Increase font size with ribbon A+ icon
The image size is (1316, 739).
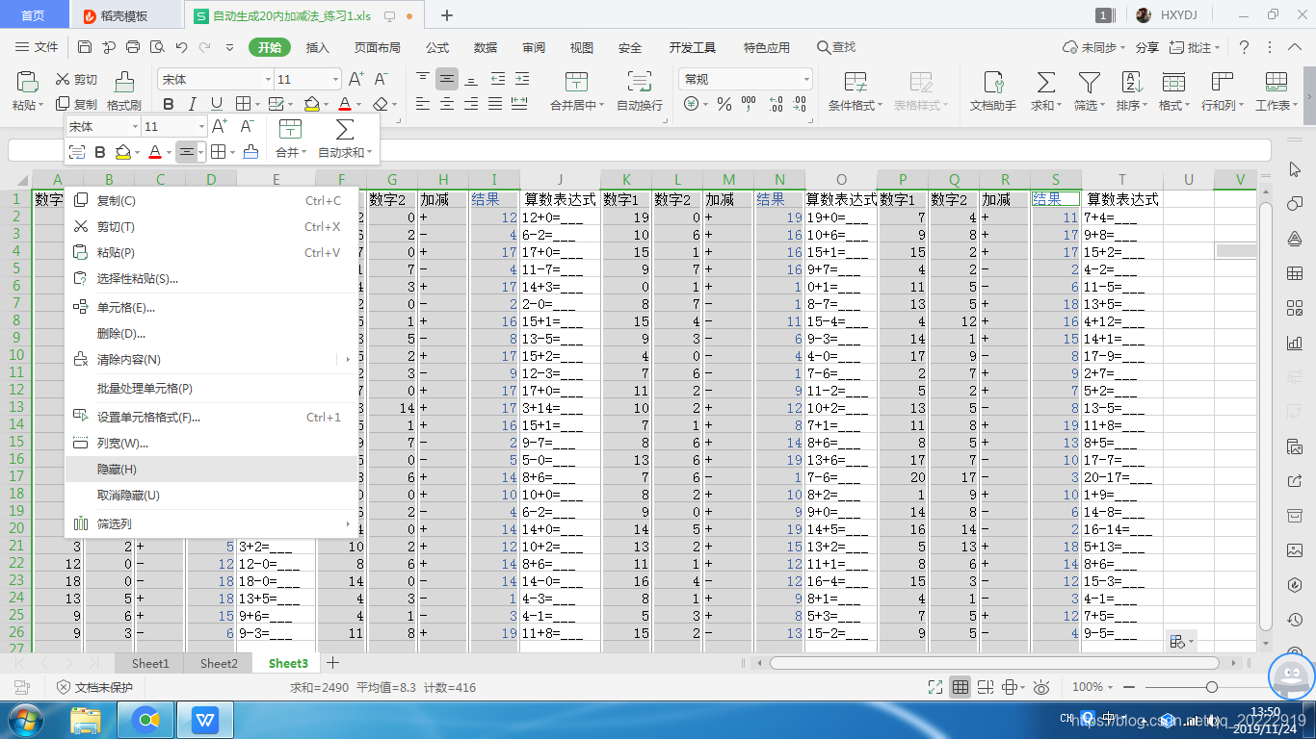pos(355,79)
